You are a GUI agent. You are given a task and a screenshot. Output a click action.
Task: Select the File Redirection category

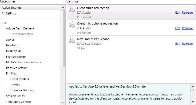point(16,57)
